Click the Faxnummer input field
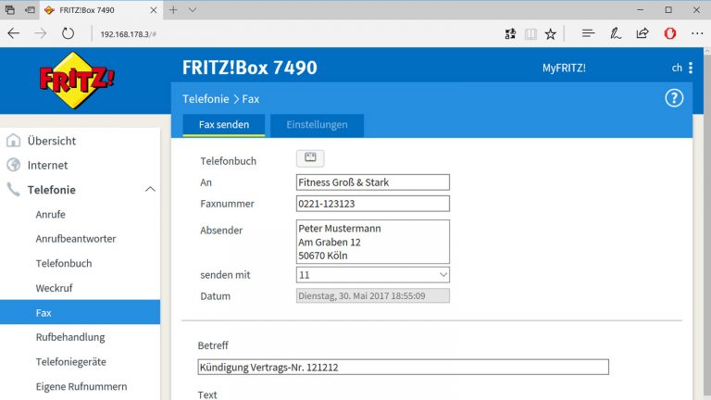The image size is (711, 400). [373, 203]
